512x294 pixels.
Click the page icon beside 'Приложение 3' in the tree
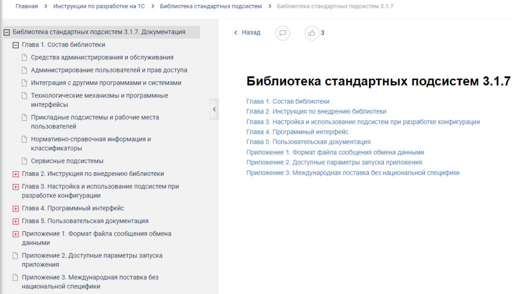[x=15, y=277]
